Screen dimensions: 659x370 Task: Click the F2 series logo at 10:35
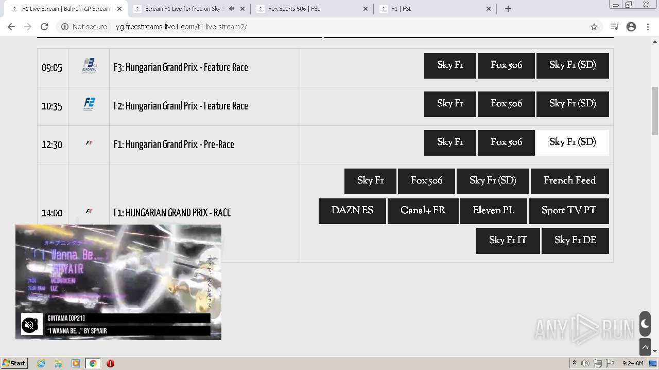[89, 104]
